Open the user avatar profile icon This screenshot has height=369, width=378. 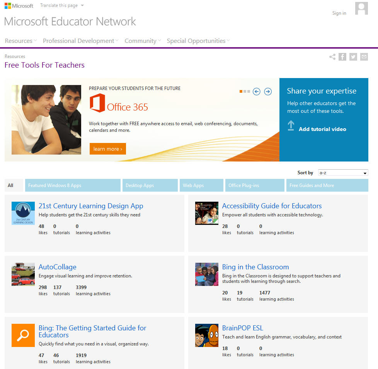pos(361,8)
